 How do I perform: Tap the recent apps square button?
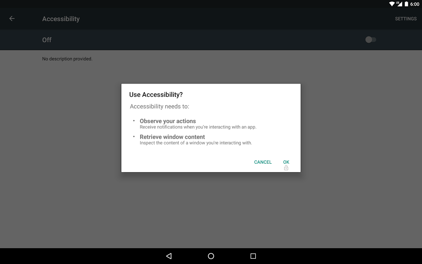pyautogui.click(x=253, y=256)
